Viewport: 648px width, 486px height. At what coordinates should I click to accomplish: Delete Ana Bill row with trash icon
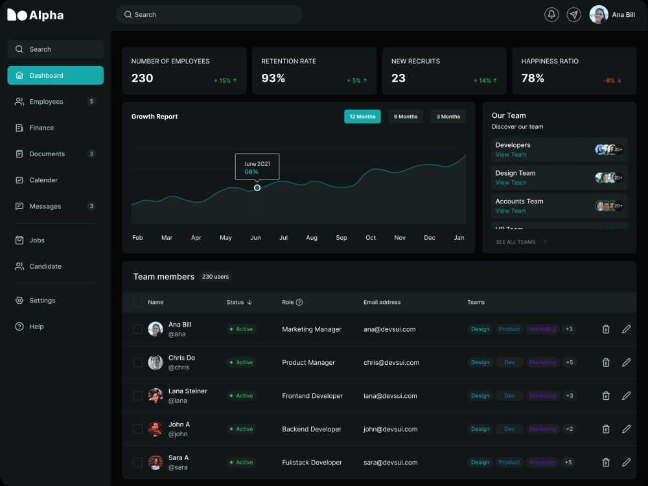tap(606, 329)
